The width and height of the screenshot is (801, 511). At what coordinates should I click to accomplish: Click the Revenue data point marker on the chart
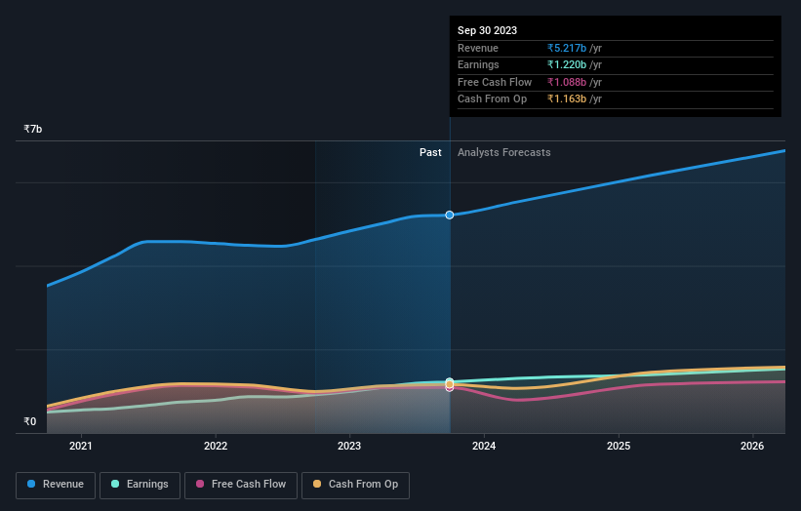(450, 215)
